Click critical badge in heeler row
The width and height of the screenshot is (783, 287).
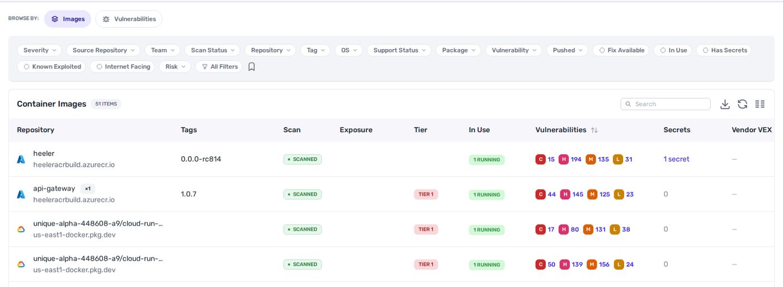[x=540, y=159]
